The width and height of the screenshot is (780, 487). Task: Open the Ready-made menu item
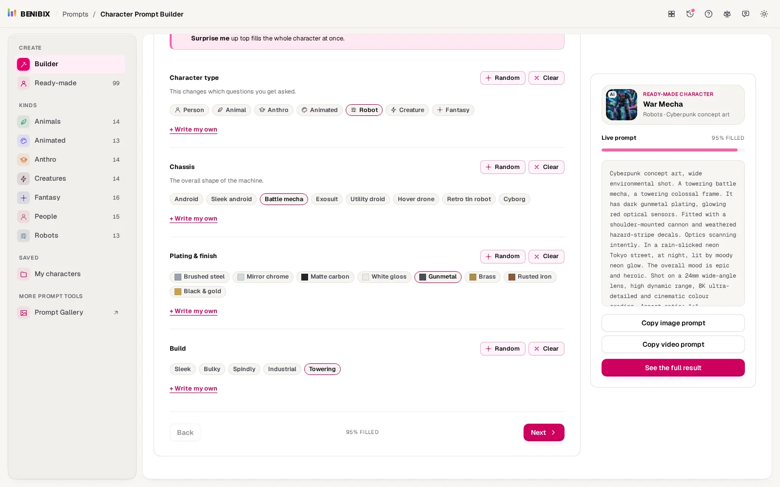click(71, 83)
